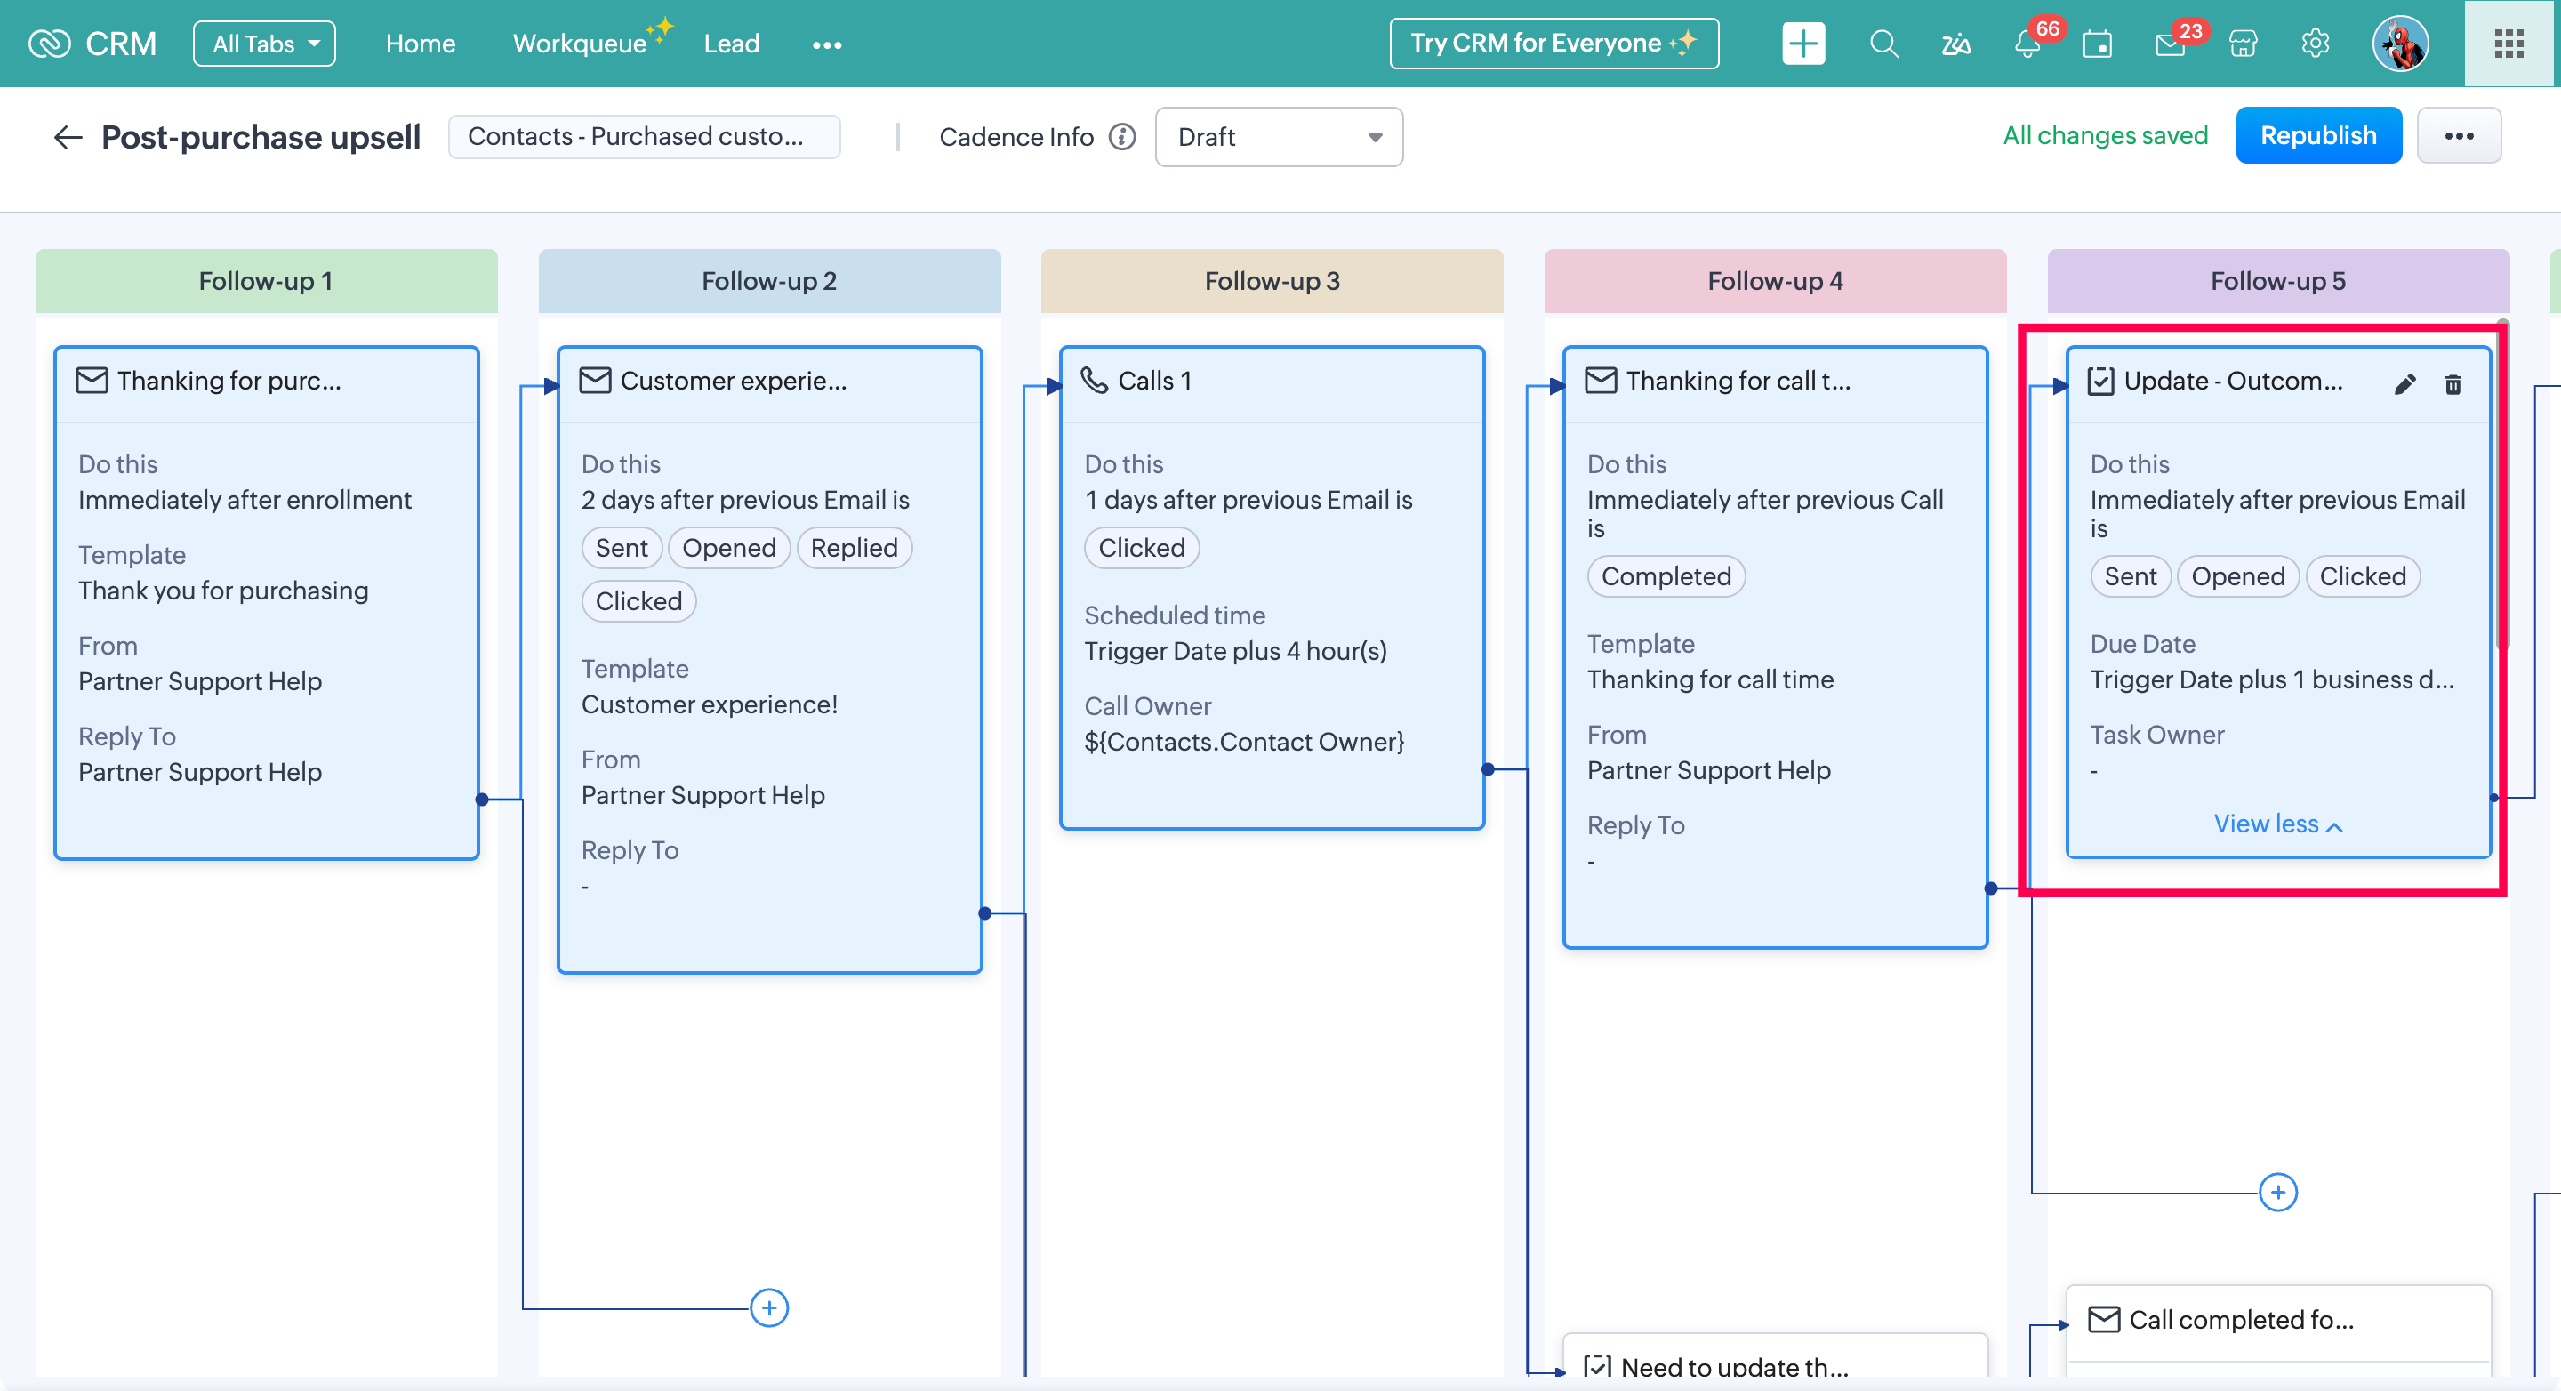Click the Try CRM for Everyone button
Screen dimensions: 2561x1391
[x=1553, y=44]
